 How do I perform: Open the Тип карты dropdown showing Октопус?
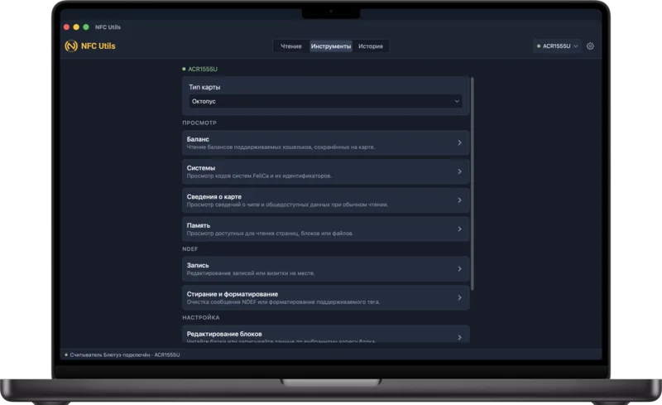pos(325,102)
